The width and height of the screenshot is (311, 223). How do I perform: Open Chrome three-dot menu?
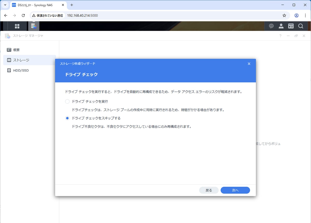(305, 16)
